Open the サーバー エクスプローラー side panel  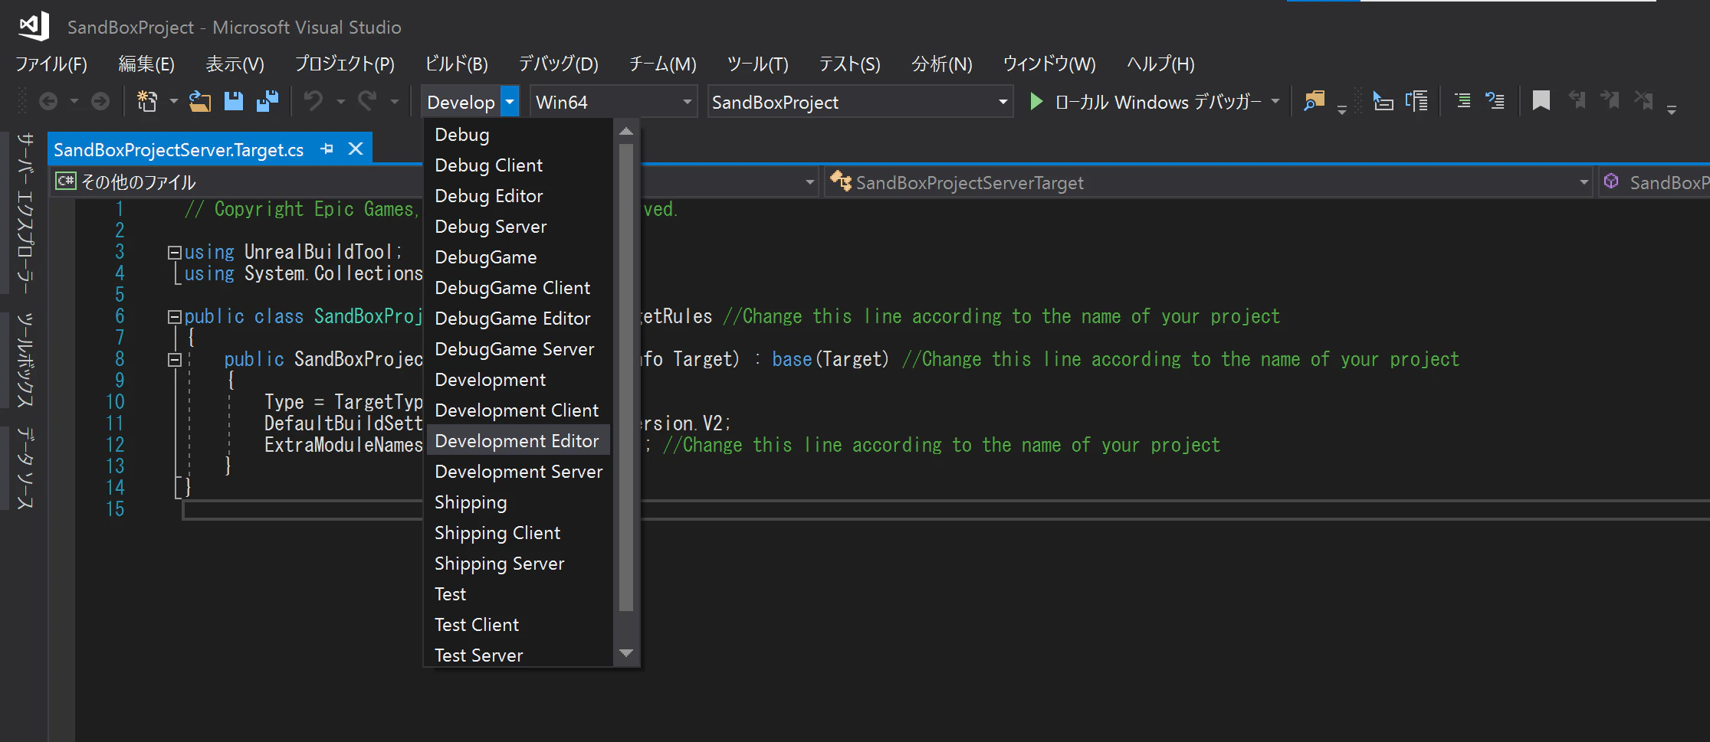pos(25,214)
